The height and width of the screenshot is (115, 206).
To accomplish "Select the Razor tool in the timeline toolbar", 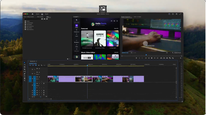I will pyautogui.click(x=25, y=69).
